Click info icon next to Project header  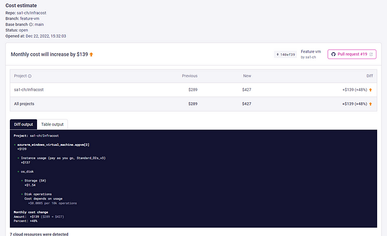click(30, 76)
